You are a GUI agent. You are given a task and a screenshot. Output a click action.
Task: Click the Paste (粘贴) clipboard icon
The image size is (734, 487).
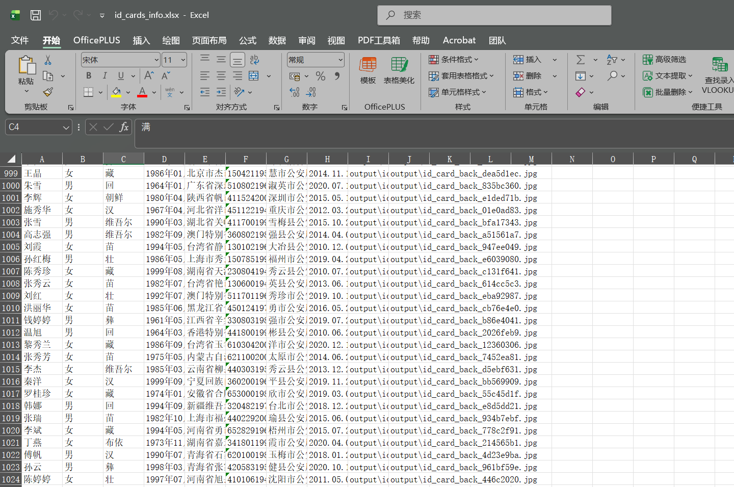(x=27, y=66)
